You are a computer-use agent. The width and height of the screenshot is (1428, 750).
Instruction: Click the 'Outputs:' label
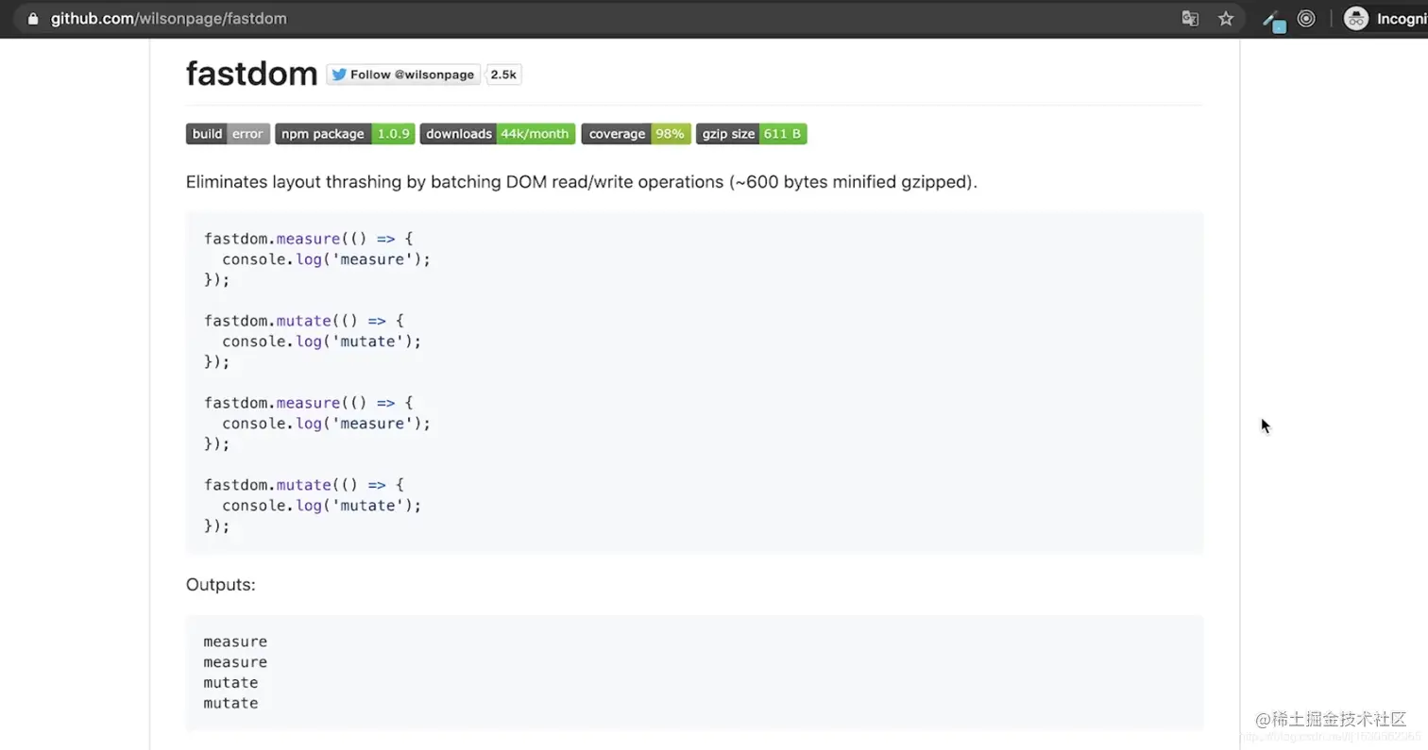click(x=221, y=585)
